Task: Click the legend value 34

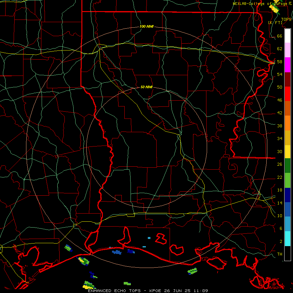Action: [x=280, y=138]
